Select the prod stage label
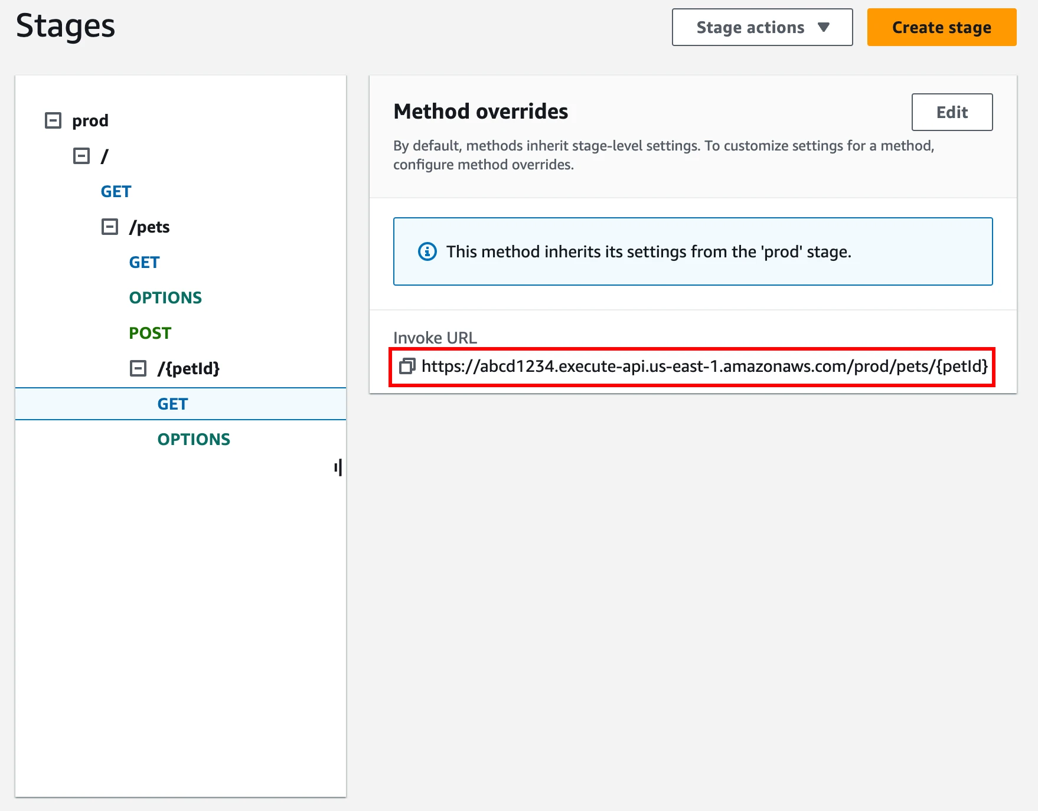Viewport: 1038px width, 811px height. pyautogui.click(x=90, y=120)
